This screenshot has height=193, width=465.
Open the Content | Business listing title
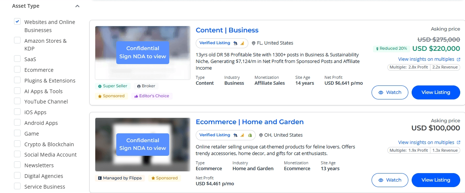227,30
